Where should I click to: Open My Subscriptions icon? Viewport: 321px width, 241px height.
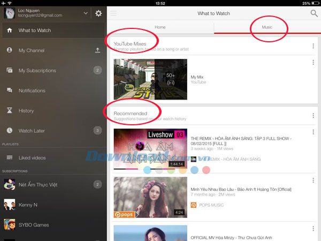click(10, 70)
